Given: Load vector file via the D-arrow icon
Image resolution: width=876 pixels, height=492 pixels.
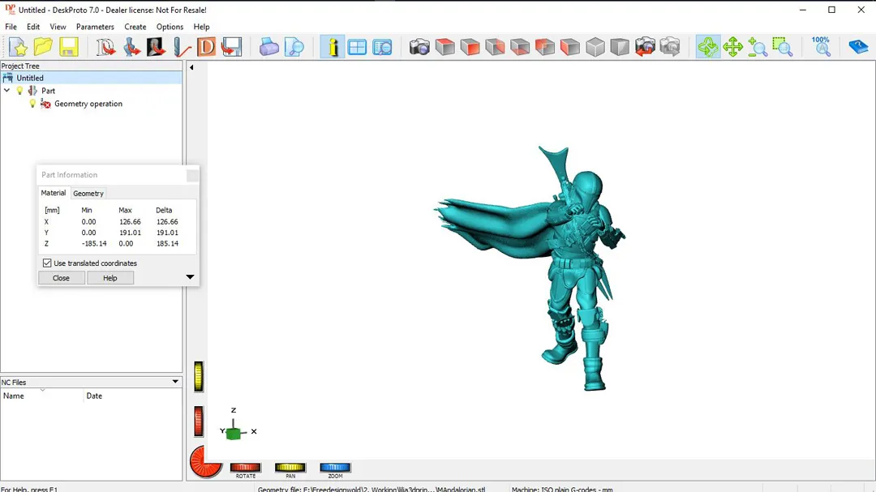Looking at the screenshot, I should (105, 48).
